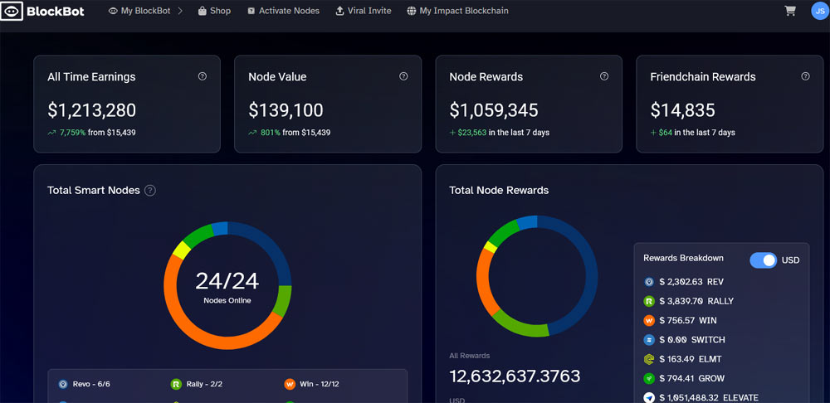The image size is (830, 403).
Task: Click the globe icon for Impact Blockchain
Action: pyautogui.click(x=412, y=11)
